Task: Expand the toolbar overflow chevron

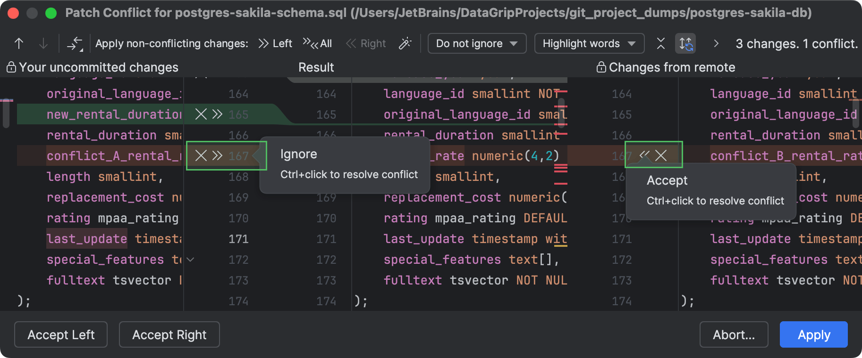Action: [x=716, y=44]
